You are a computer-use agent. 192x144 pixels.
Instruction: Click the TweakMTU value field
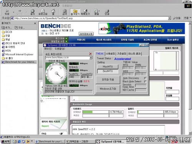86,77
